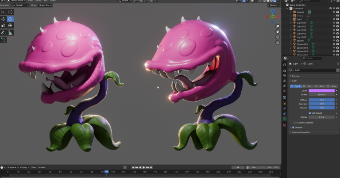Viewport: 340px width, 178px height.
Task: Open the Object Constraints tab icon
Action: (285, 114)
